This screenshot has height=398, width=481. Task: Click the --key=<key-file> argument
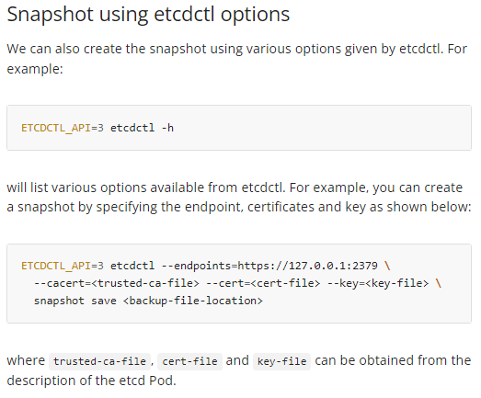pyautogui.click(x=378, y=283)
